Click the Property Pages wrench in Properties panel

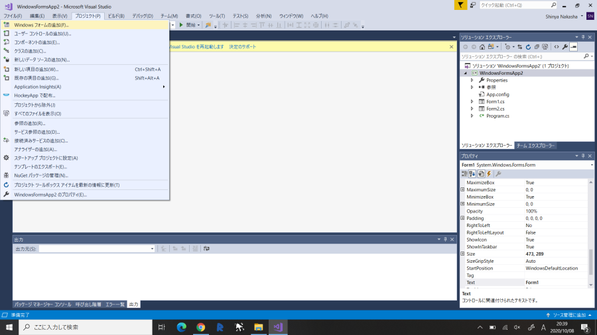tap(498, 173)
